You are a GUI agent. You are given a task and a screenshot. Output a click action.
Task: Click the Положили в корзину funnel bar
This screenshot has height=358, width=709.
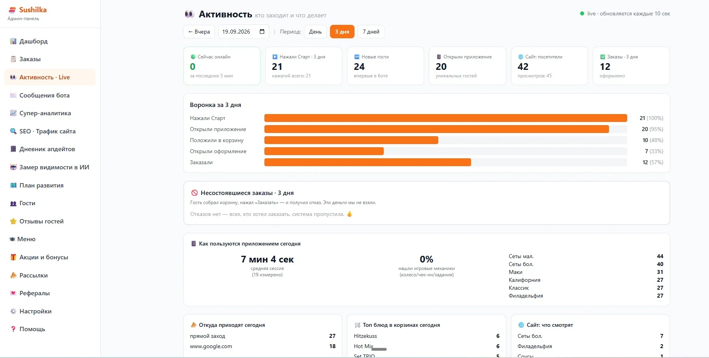pyautogui.click(x=351, y=140)
